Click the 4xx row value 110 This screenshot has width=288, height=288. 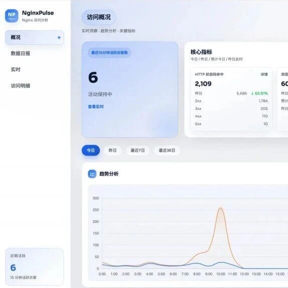point(265,116)
